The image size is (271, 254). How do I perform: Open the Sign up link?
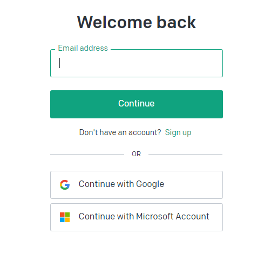tap(178, 132)
